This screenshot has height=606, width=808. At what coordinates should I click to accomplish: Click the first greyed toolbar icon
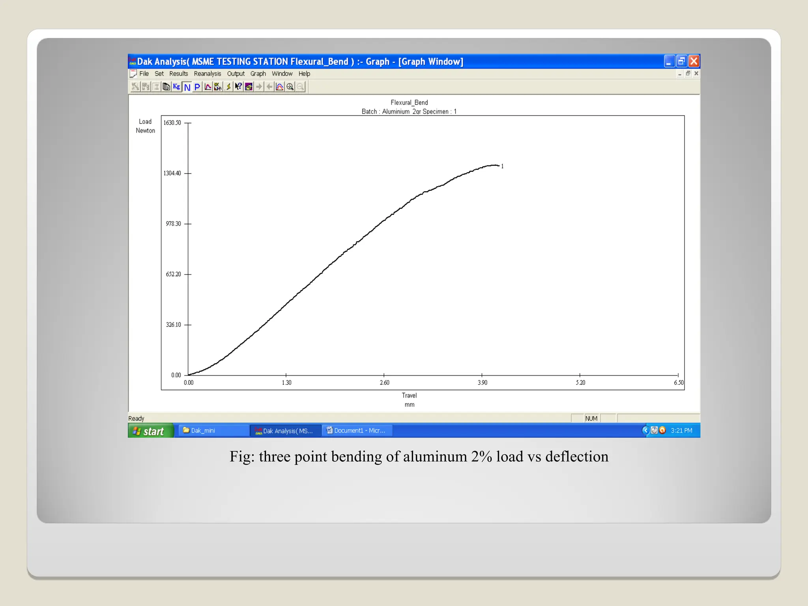point(135,87)
